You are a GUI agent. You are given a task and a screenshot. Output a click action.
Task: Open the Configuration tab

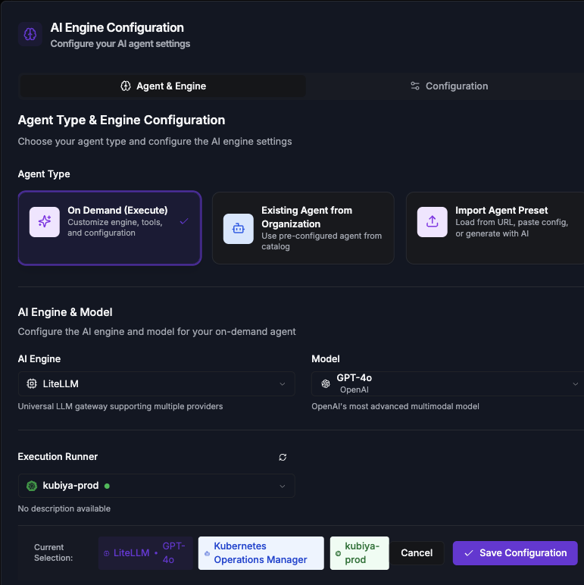(x=449, y=86)
